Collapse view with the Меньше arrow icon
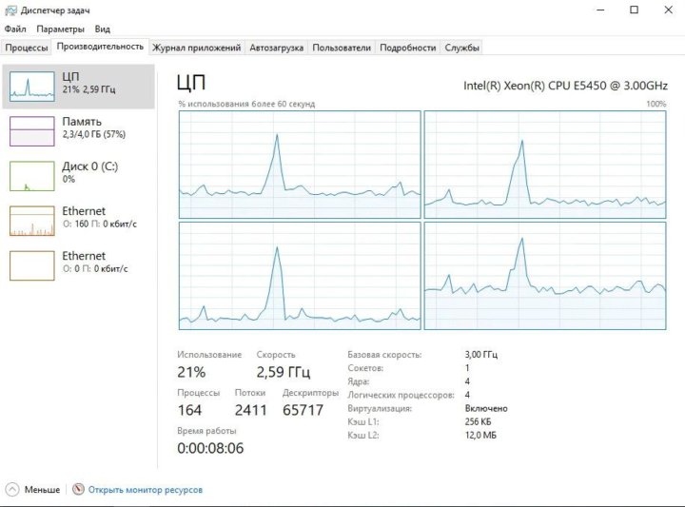This screenshot has width=685, height=507. [x=12, y=490]
